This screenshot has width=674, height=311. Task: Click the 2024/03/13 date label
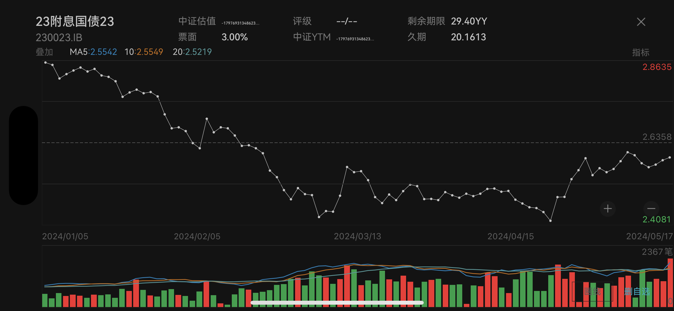pos(358,236)
